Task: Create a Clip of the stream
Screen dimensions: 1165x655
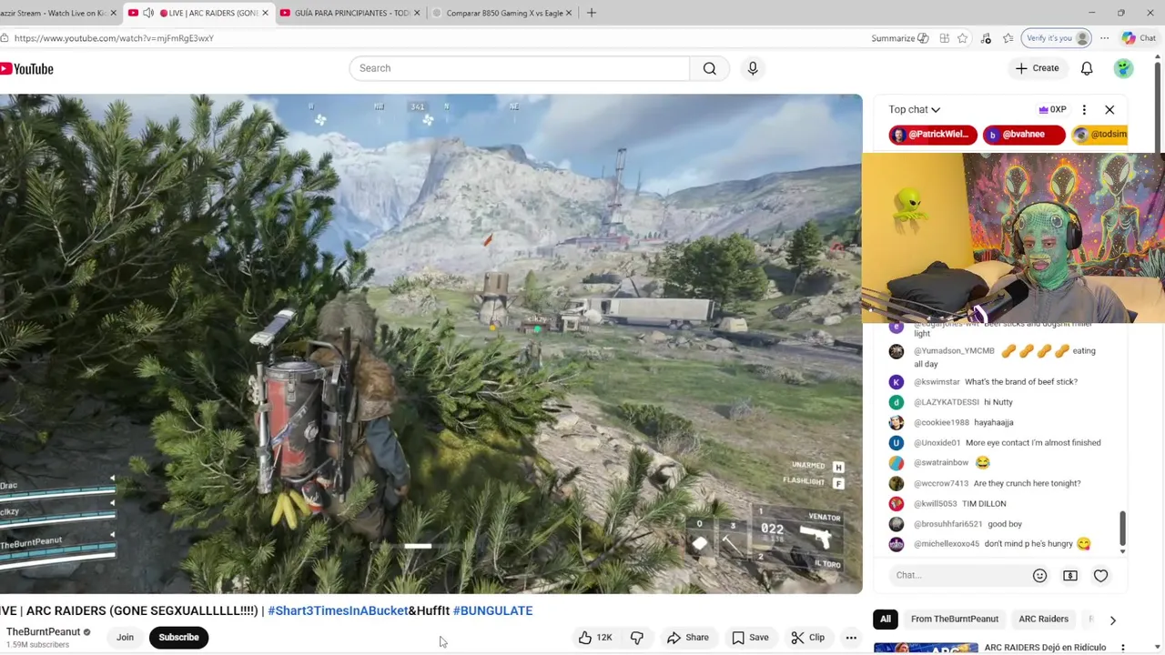Action: (808, 638)
